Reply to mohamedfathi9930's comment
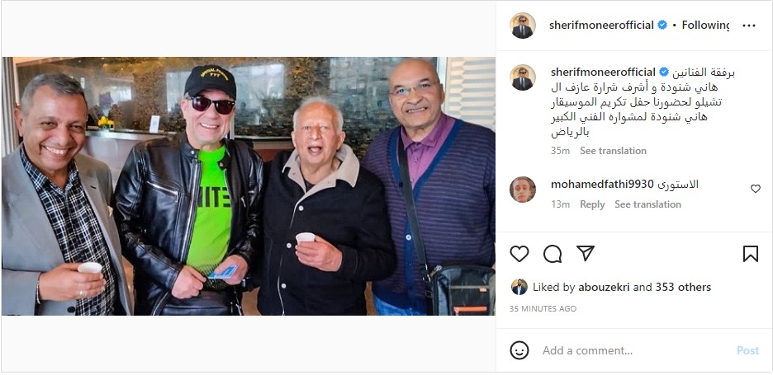The height and width of the screenshot is (375, 773). pyautogui.click(x=592, y=204)
